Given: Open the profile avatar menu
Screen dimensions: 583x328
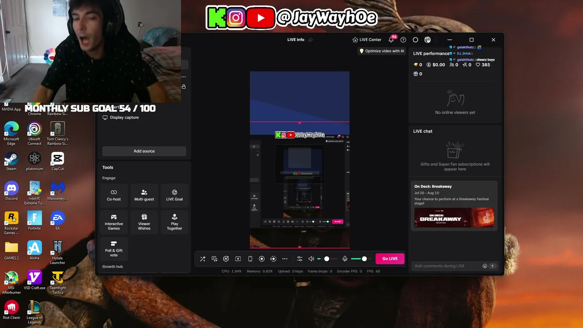Looking at the screenshot, I should (428, 40).
